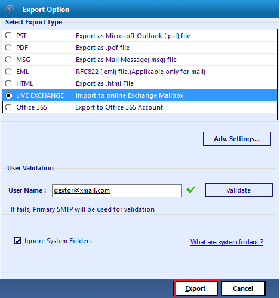Click the green validation checkmark icon
The height and width of the screenshot is (298, 280).
pyautogui.click(x=191, y=190)
